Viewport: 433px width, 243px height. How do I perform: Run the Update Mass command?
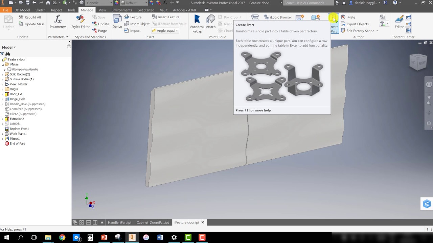pos(31,24)
